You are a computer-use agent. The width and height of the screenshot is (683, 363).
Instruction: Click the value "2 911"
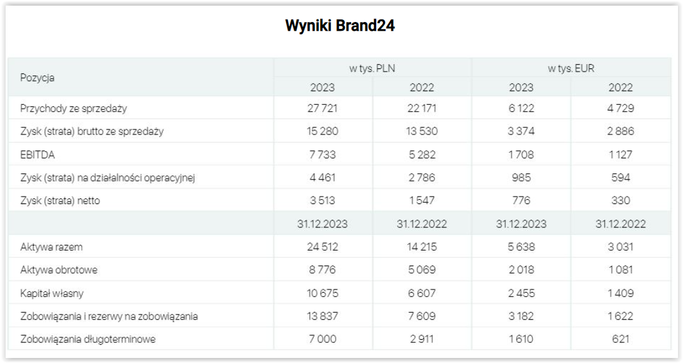pos(421,339)
